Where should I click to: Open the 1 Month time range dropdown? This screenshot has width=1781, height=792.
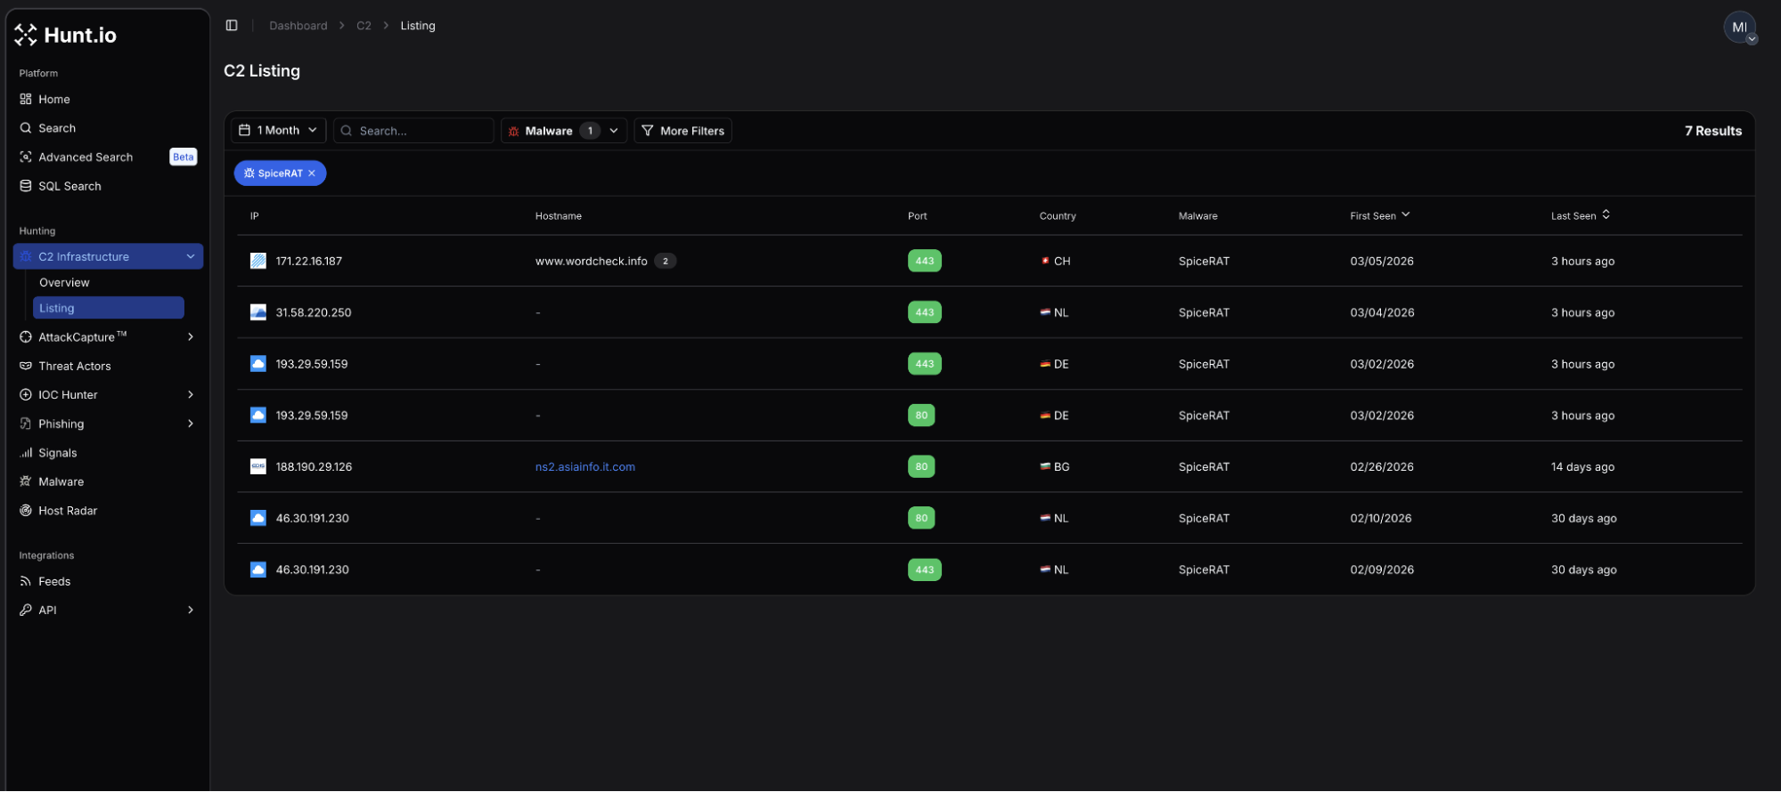point(279,130)
